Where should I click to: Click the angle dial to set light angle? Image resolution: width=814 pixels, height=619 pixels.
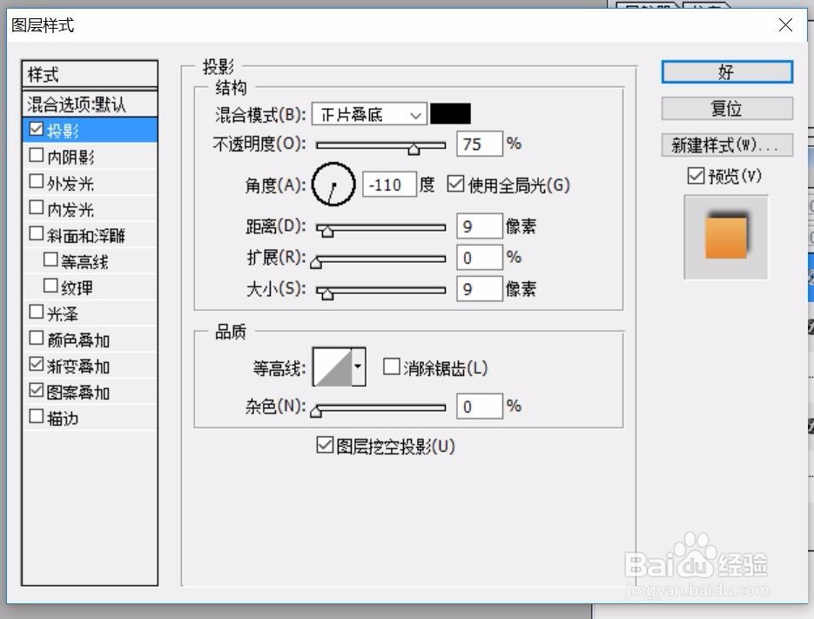coord(333,185)
